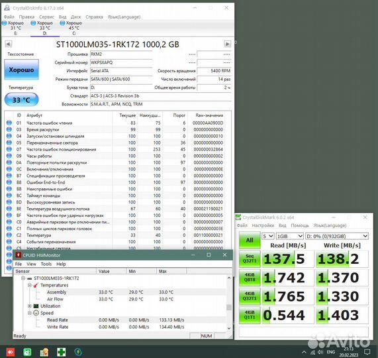Open Tools menu in HWMonitor
Screen dimensions: 378x358
coord(46,264)
